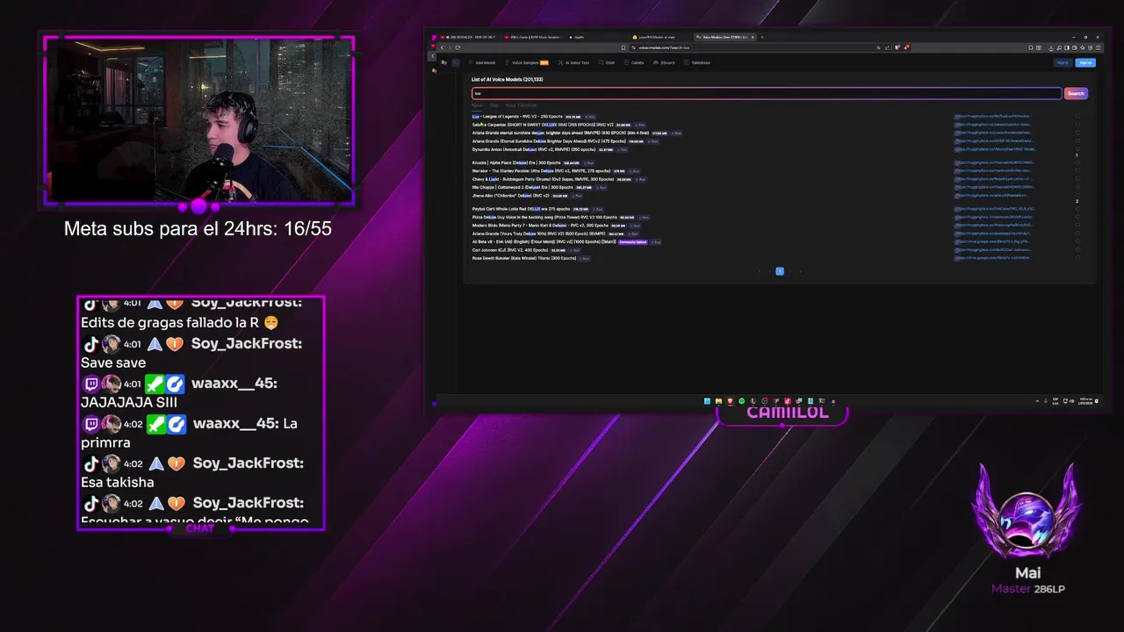Open the Takedown nav item

pyautogui.click(x=697, y=62)
